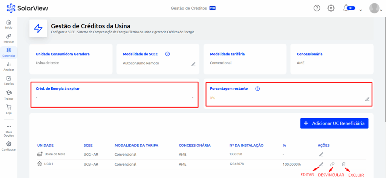Go to Início in sidebar
Image resolution: width=386 pixels, height=178 pixels.
coord(9,24)
